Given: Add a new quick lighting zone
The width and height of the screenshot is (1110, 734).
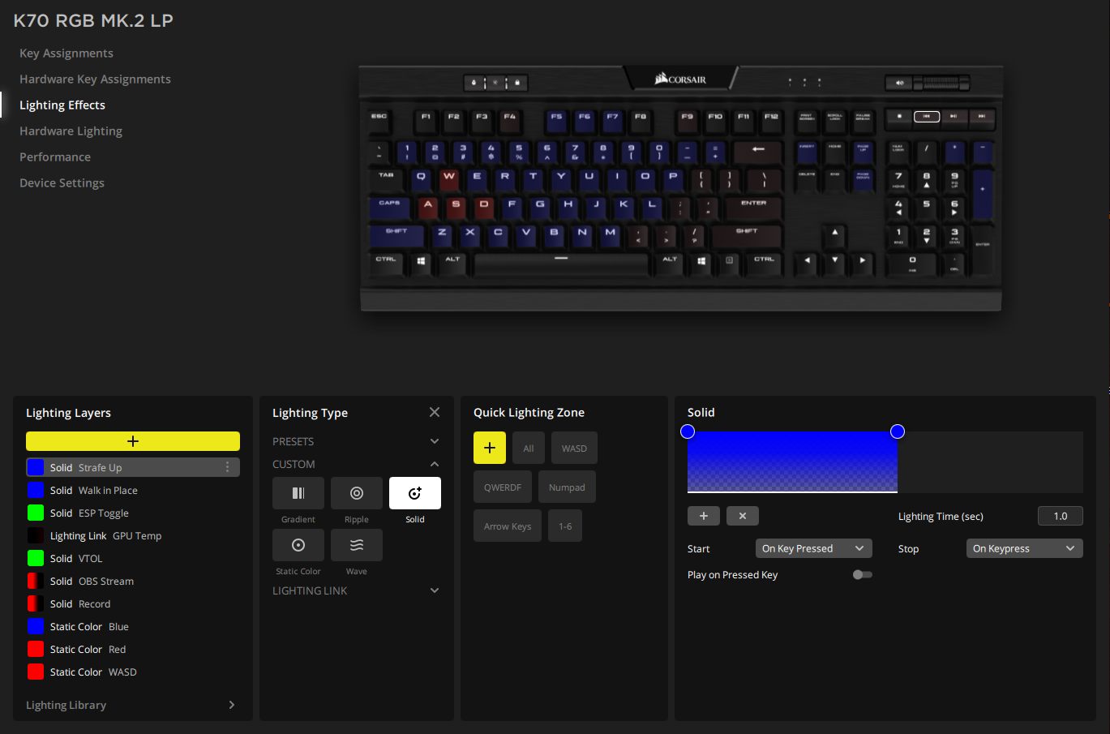Looking at the screenshot, I should pos(490,448).
